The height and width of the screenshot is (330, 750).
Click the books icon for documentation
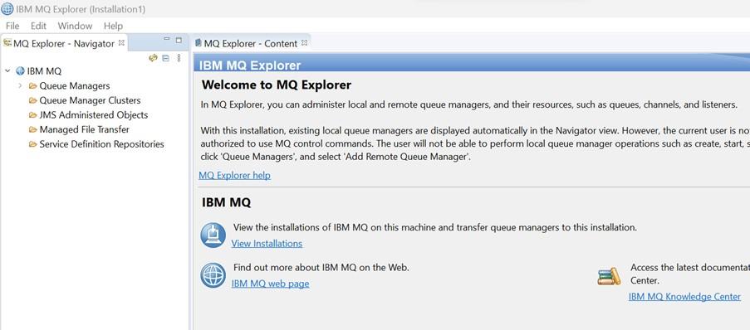coord(609,276)
